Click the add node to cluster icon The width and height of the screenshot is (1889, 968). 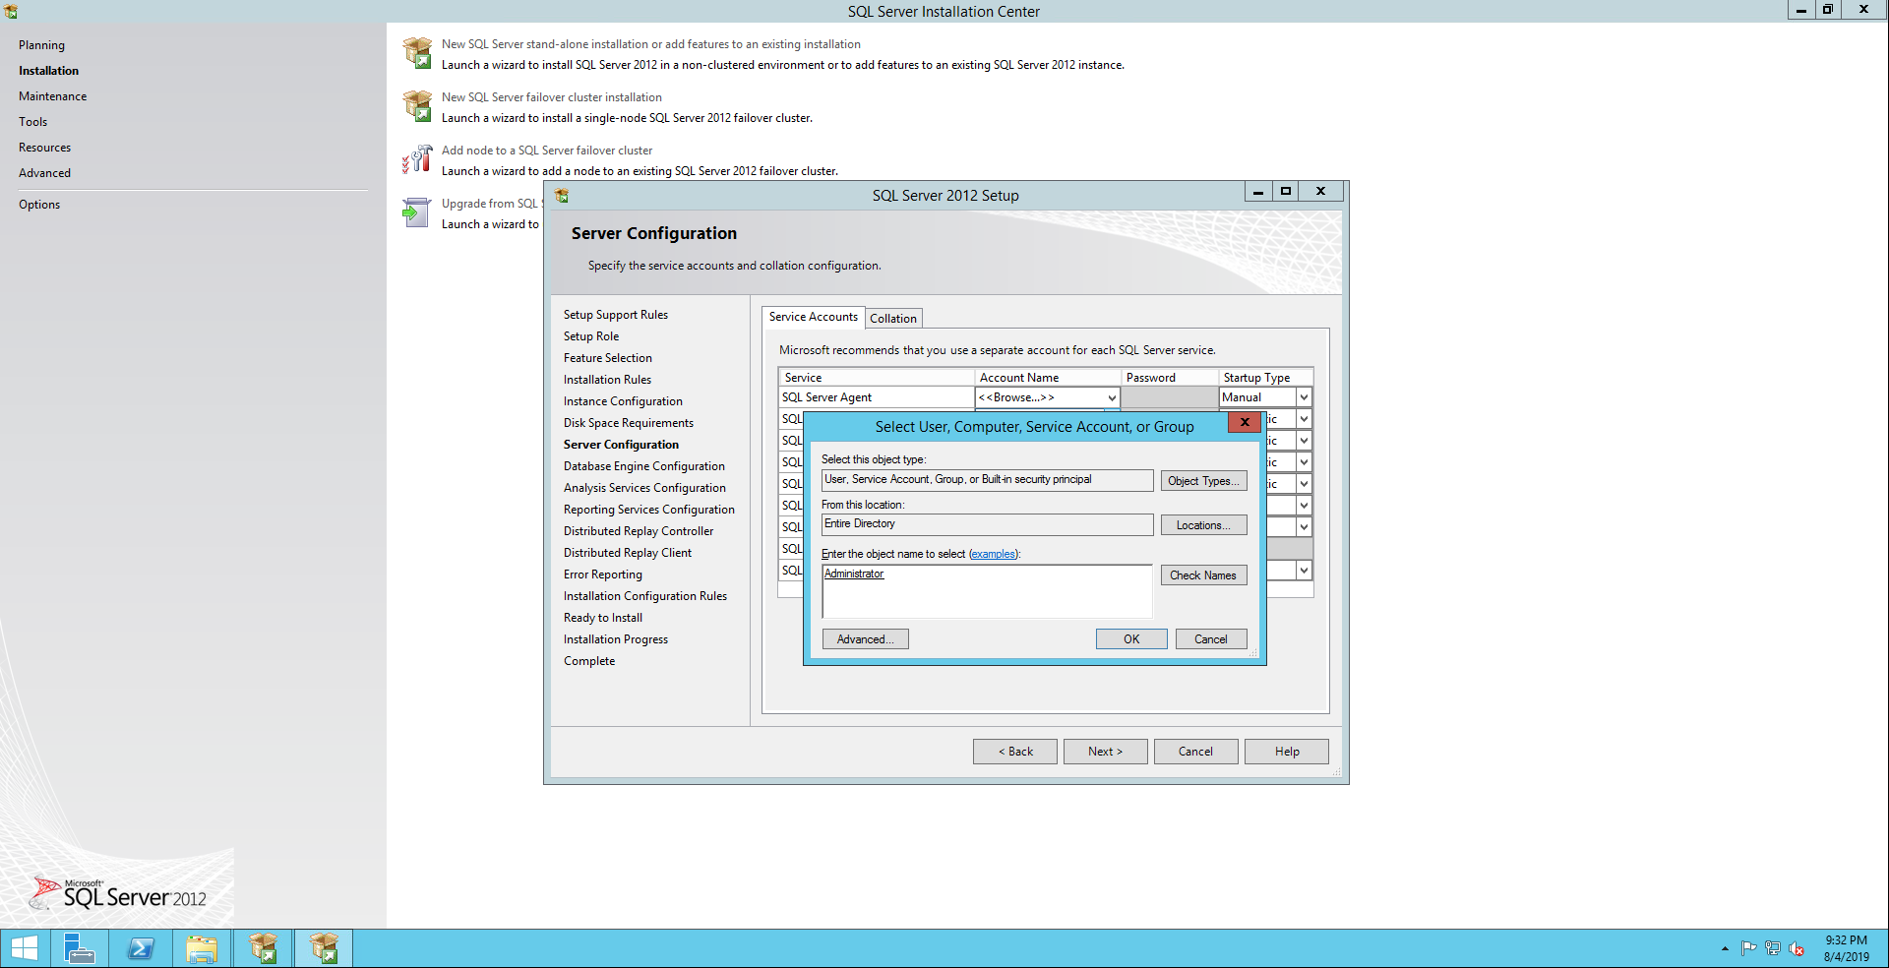pos(417,159)
